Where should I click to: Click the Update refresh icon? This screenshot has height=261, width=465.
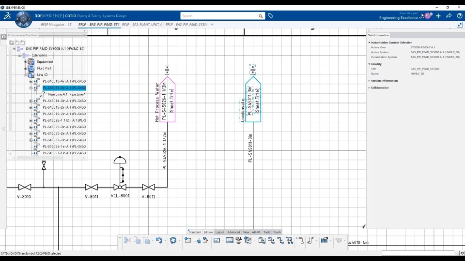(173, 240)
